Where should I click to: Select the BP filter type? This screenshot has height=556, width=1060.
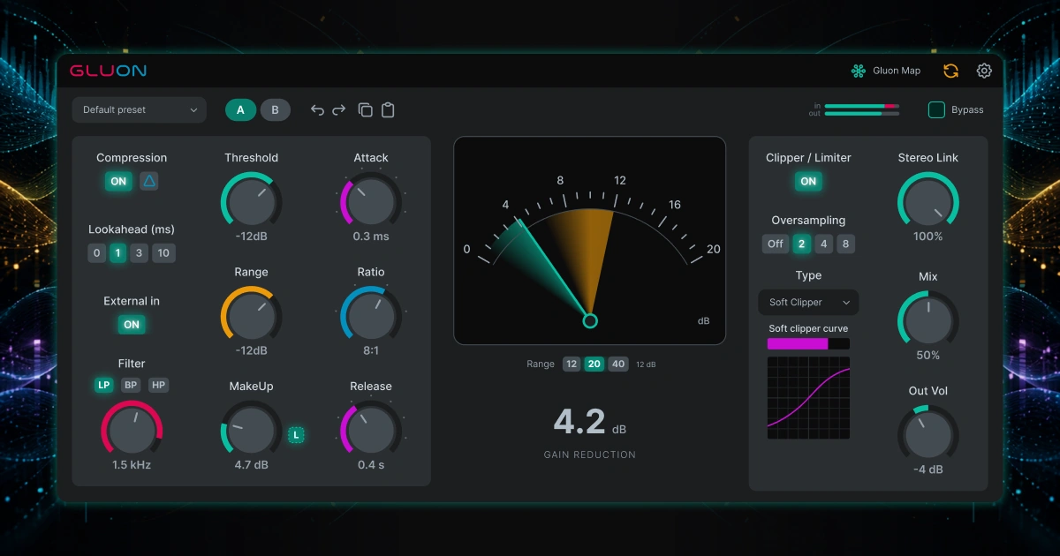132,385
